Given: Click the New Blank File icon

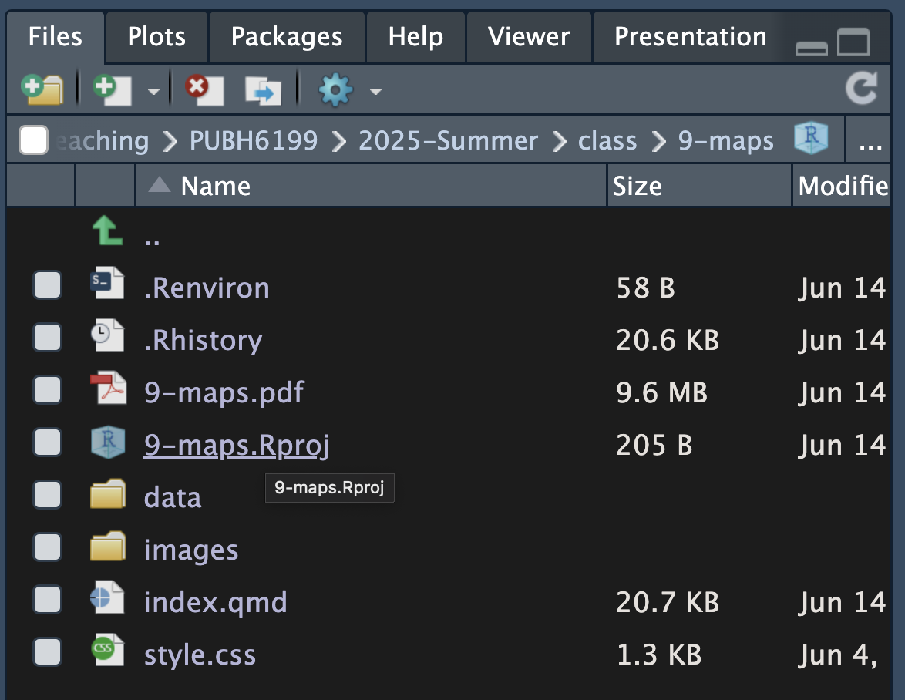Looking at the screenshot, I should (x=112, y=90).
